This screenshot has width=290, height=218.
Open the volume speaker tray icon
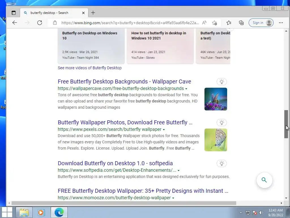(261, 213)
